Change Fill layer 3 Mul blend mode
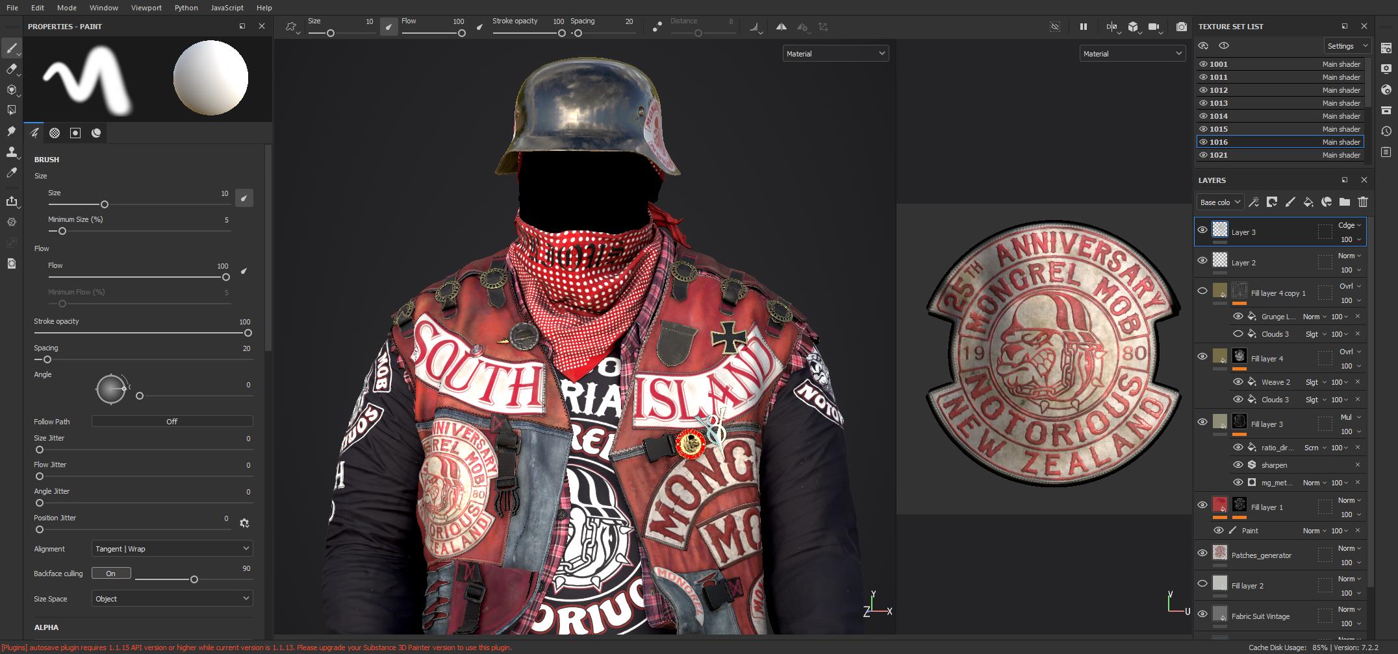The width and height of the screenshot is (1398, 654). point(1349,417)
